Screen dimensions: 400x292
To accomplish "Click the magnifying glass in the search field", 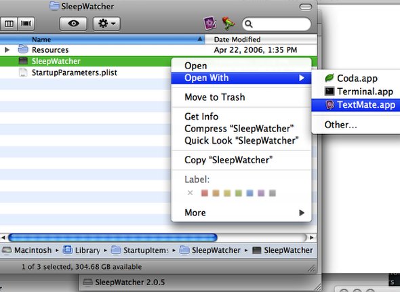I will click(248, 24).
